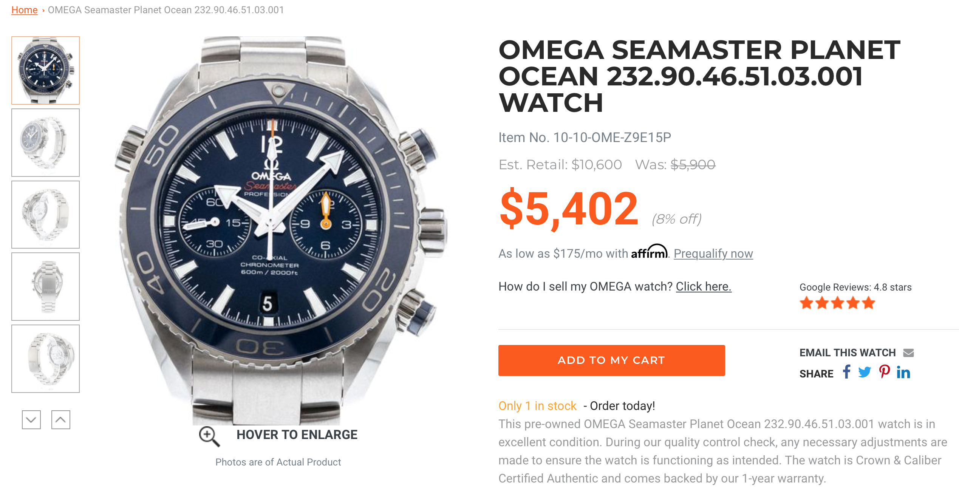The width and height of the screenshot is (959, 501).
Task: Click the Facebook share icon
Action: click(x=846, y=372)
